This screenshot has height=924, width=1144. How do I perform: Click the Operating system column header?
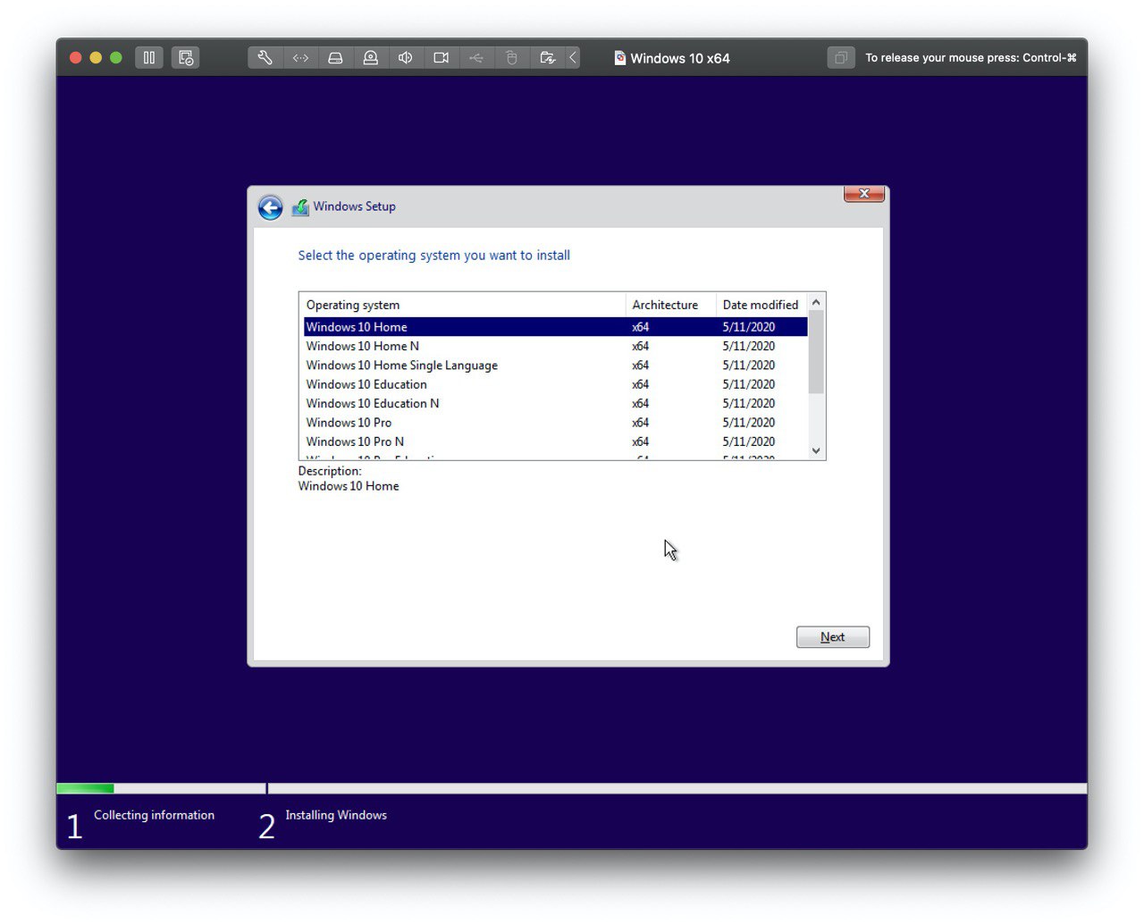pos(463,305)
